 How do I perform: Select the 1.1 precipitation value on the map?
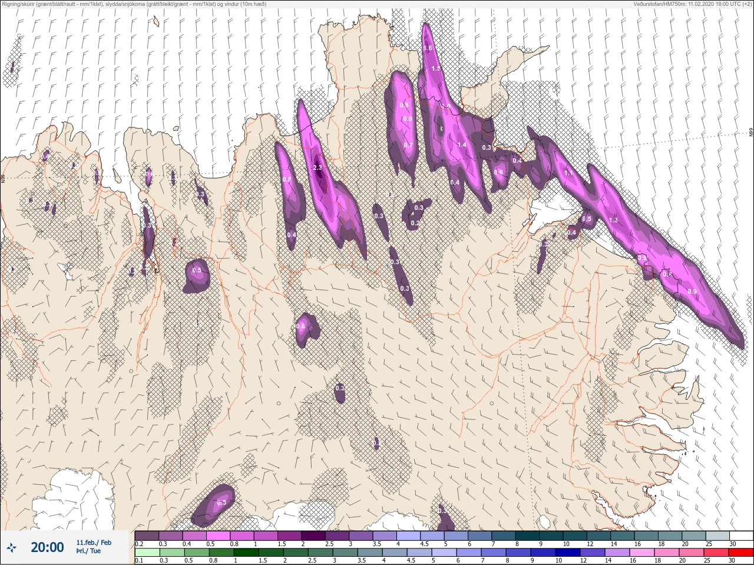(568, 173)
